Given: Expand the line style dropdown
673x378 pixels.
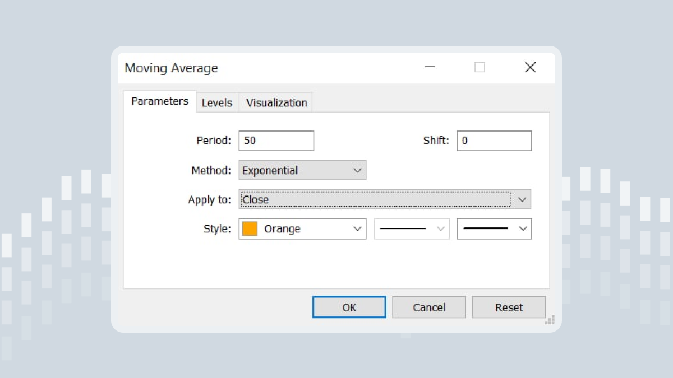Looking at the screenshot, I should click(412, 229).
